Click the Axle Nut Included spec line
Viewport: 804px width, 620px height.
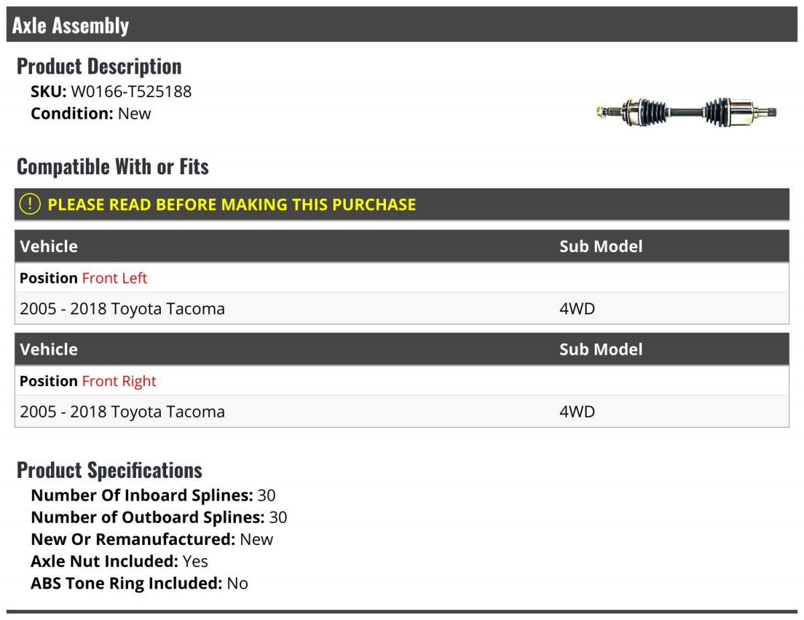click(x=119, y=561)
